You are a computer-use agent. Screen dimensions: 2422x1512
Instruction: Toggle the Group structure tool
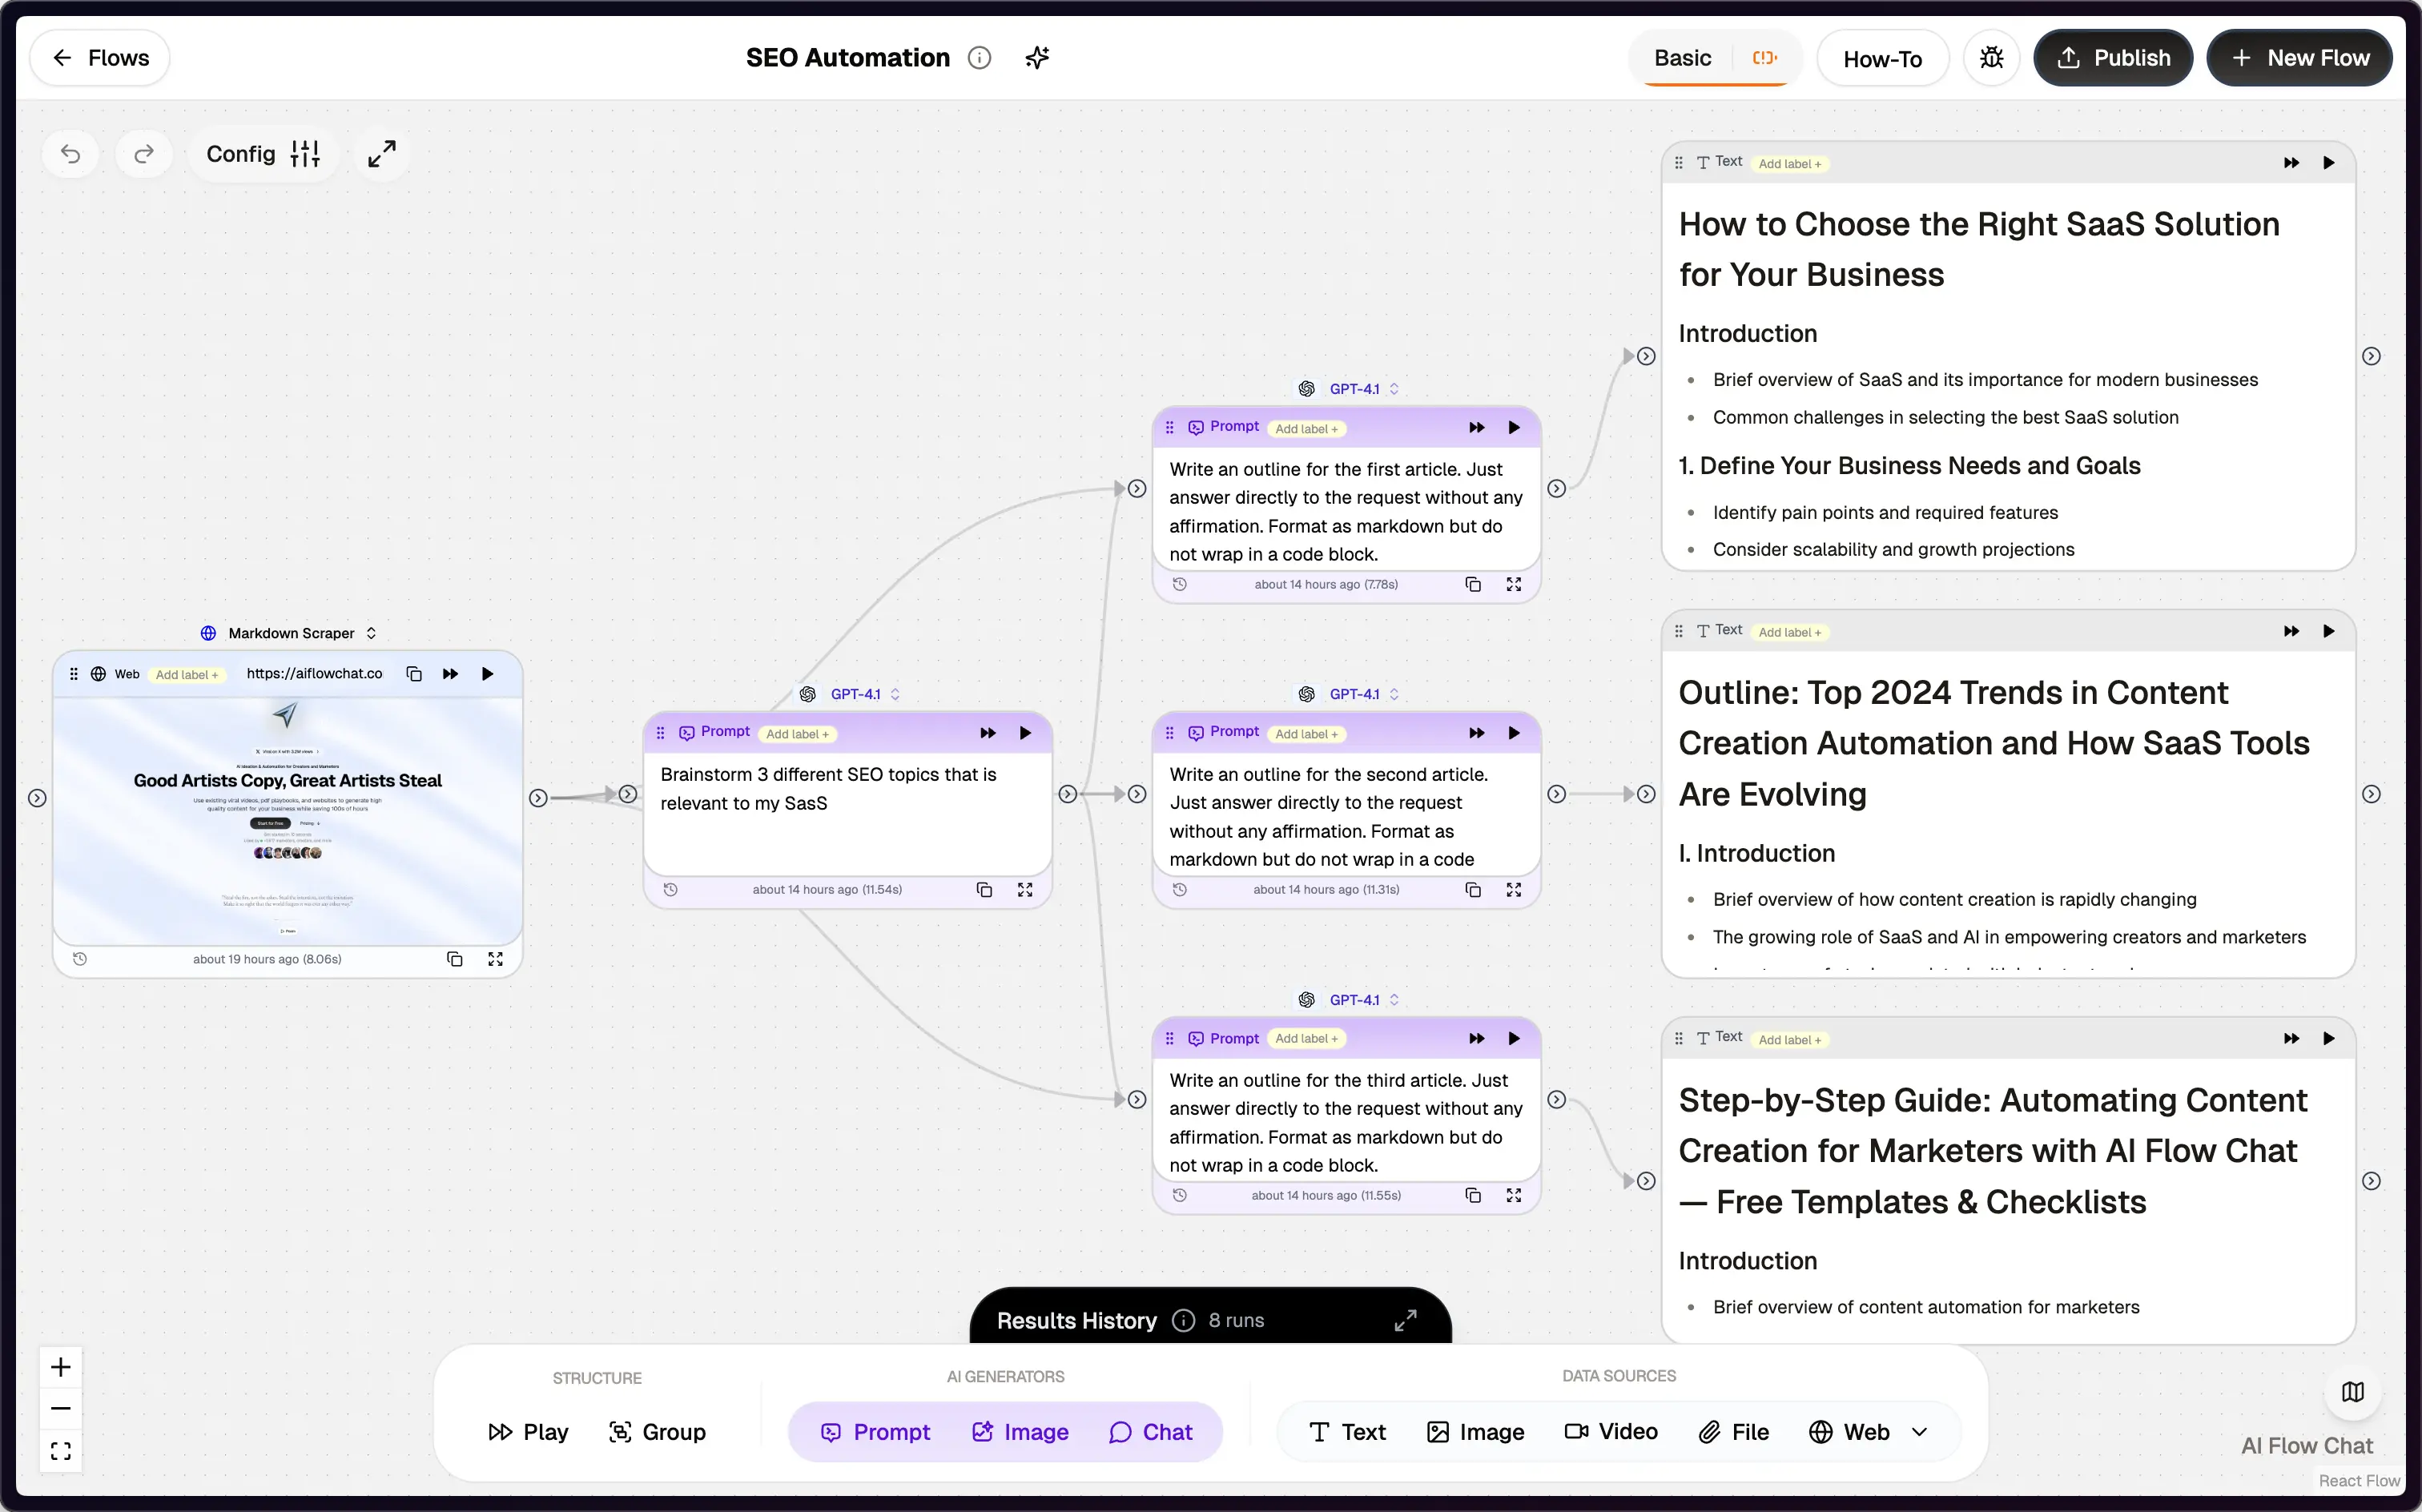pos(657,1432)
